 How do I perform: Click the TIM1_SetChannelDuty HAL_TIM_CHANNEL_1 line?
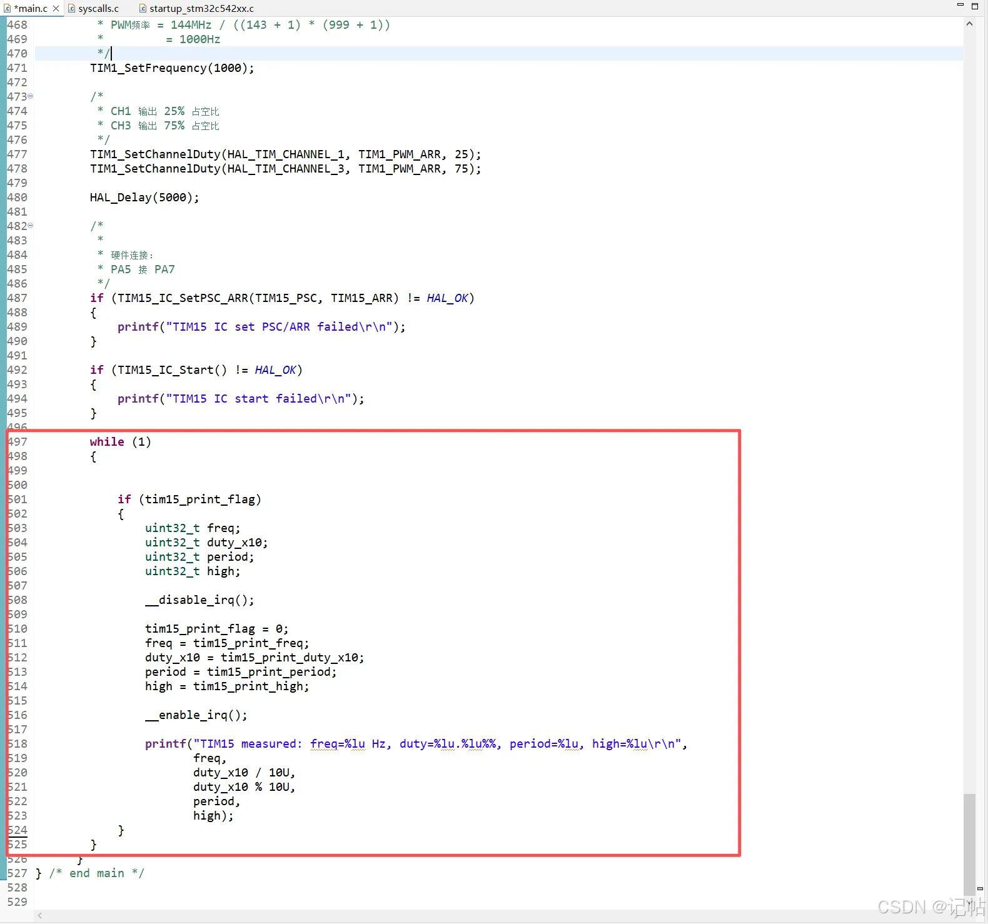pos(286,154)
